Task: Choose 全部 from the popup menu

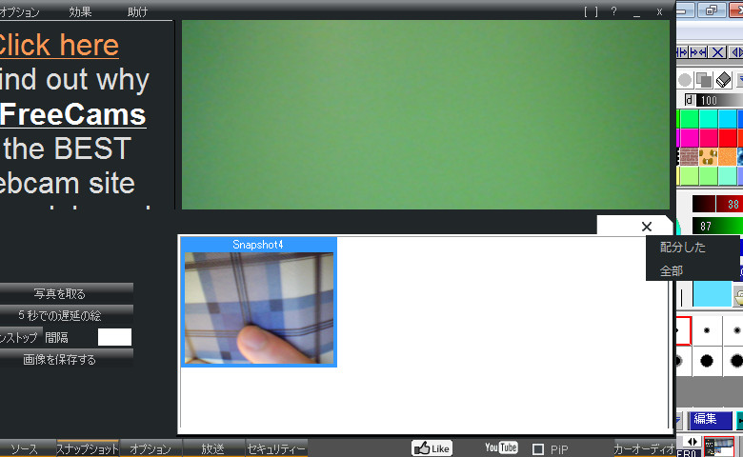Action: tap(672, 271)
